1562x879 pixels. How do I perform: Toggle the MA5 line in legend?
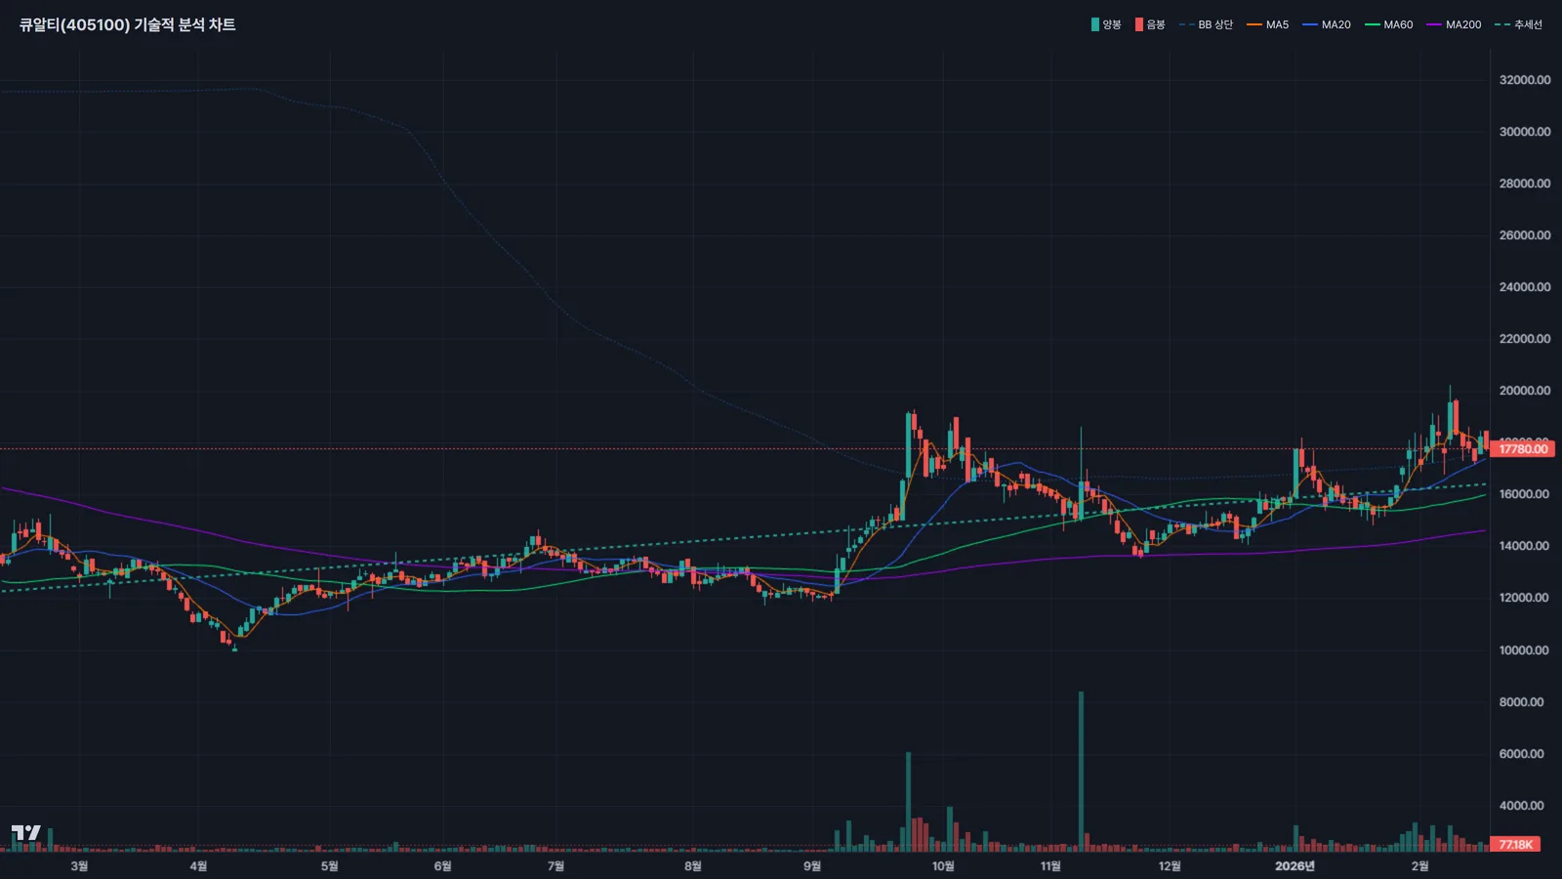[1268, 24]
